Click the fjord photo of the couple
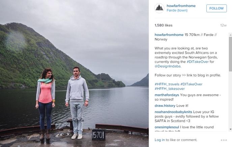 click(74, 73)
